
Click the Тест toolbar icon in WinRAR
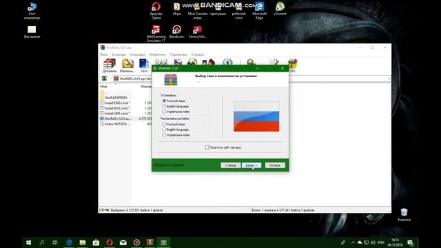pyautogui.click(x=144, y=65)
